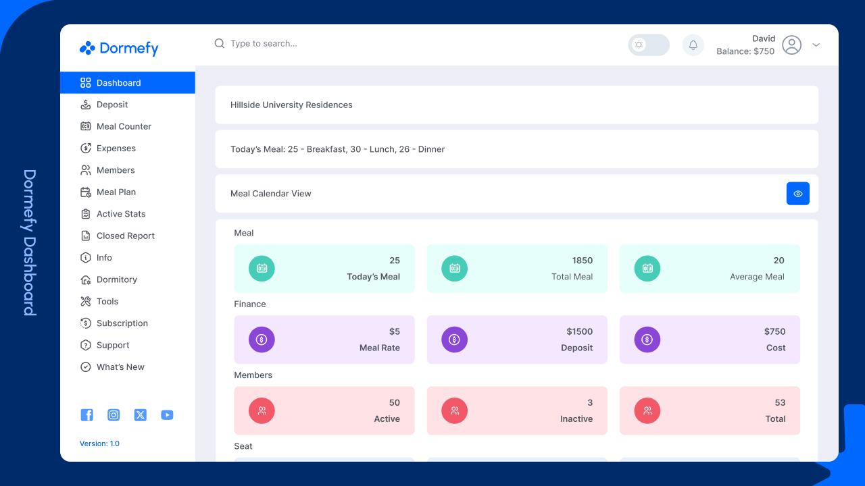Open the YouTube social icon
865x486 pixels.
[x=167, y=415]
